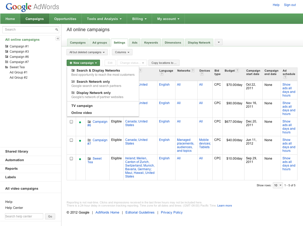This screenshot has width=303, height=226.
Task: Click green status dot for Sweet Tea row
Action: (80, 159)
